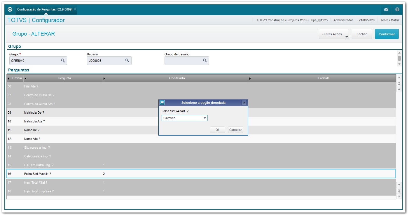The image size is (409, 216).
Task: Select row 'Impr. Total Empresa ?'
Action: (x=201, y=191)
